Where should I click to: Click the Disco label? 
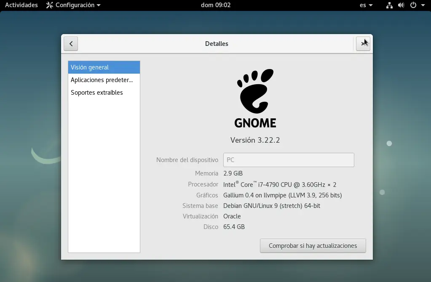[211, 227]
